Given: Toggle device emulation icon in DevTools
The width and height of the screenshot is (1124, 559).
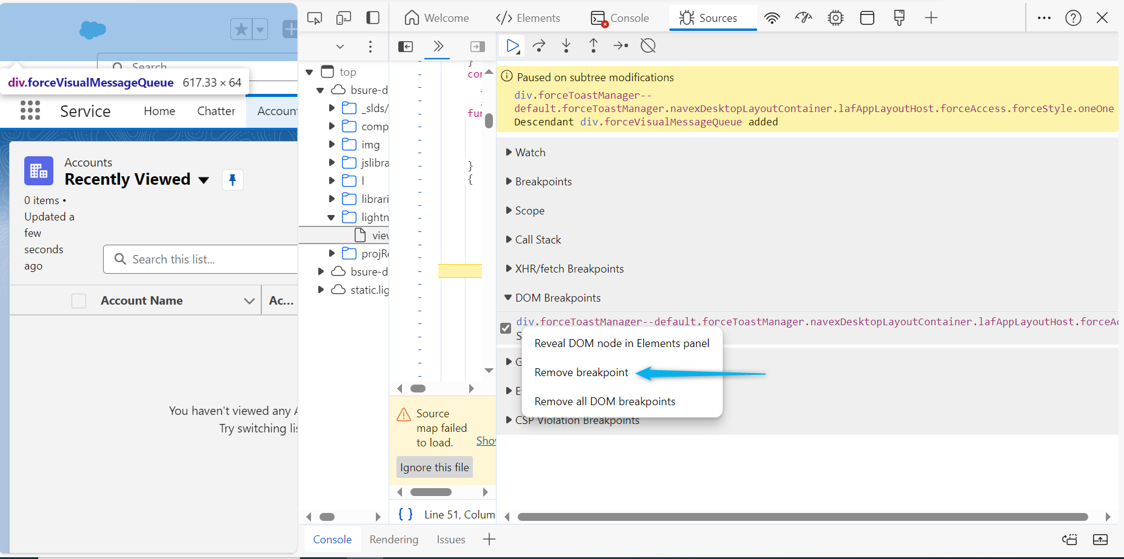Looking at the screenshot, I should (x=344, y=18).
